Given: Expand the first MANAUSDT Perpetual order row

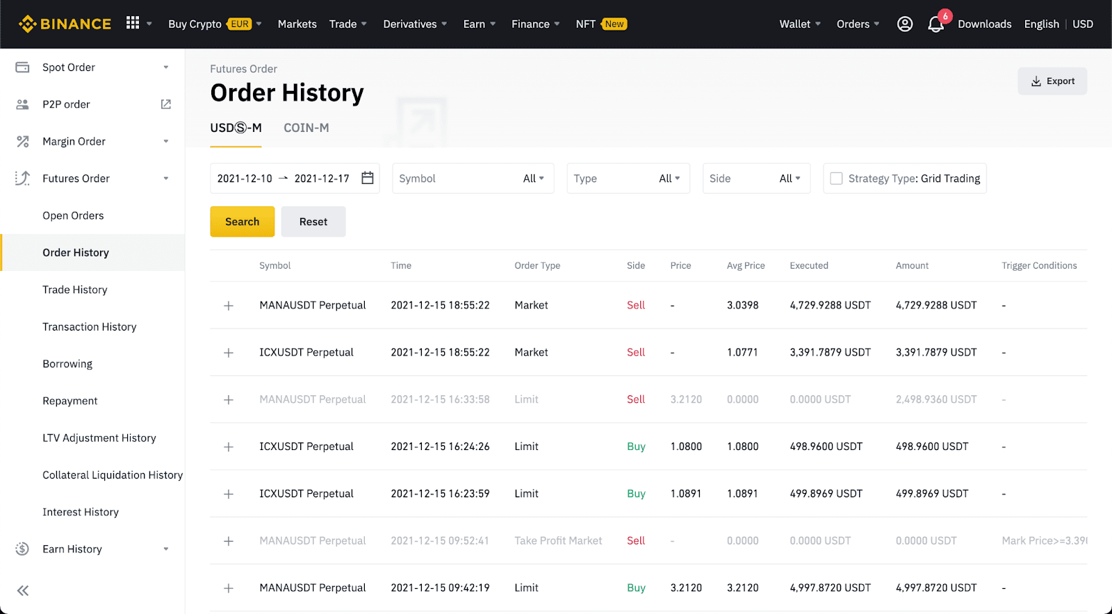Looking at the screenshot, I should tap(228, 306).
